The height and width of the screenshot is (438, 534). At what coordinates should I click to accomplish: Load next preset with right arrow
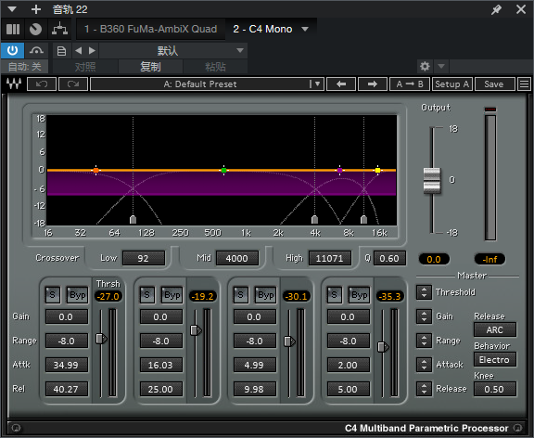(373, 84)
